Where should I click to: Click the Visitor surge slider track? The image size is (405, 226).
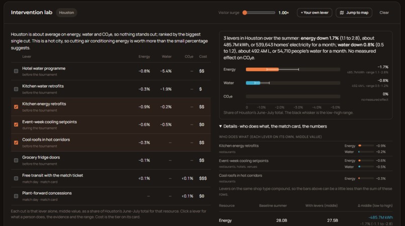click(259, 13)
